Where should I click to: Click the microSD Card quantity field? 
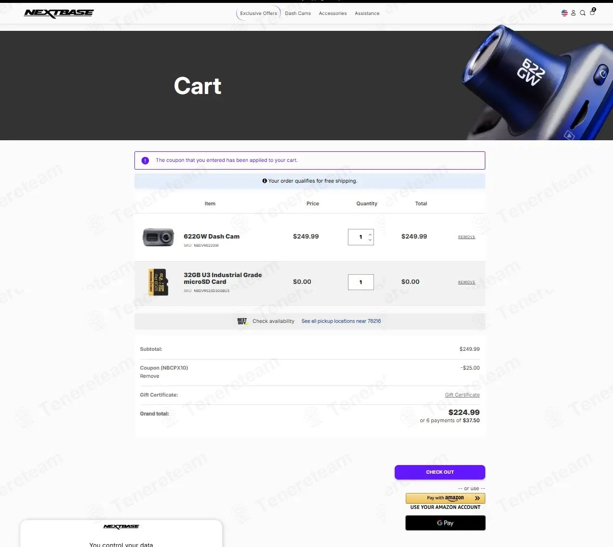[360, 282]
